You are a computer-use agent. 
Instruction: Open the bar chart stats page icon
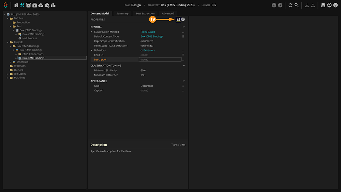(x=53, y=5)
